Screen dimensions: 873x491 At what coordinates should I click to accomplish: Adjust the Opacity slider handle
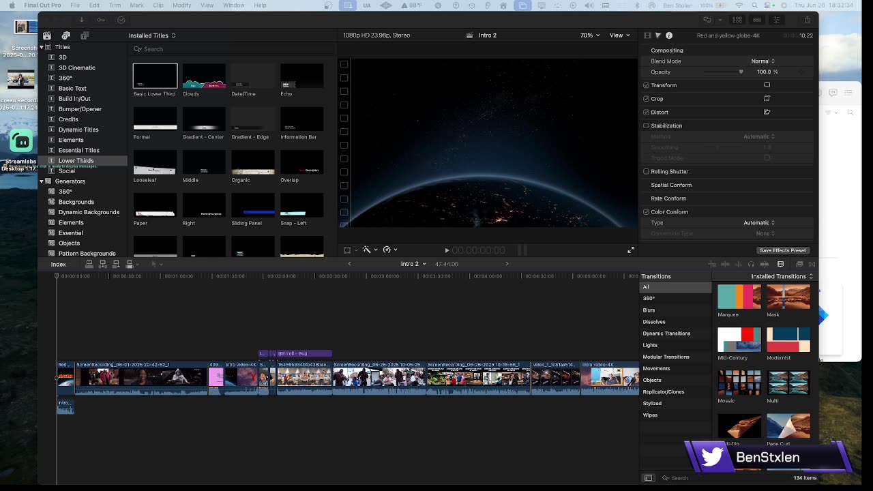pyautogui.click(x=741, y=72)
